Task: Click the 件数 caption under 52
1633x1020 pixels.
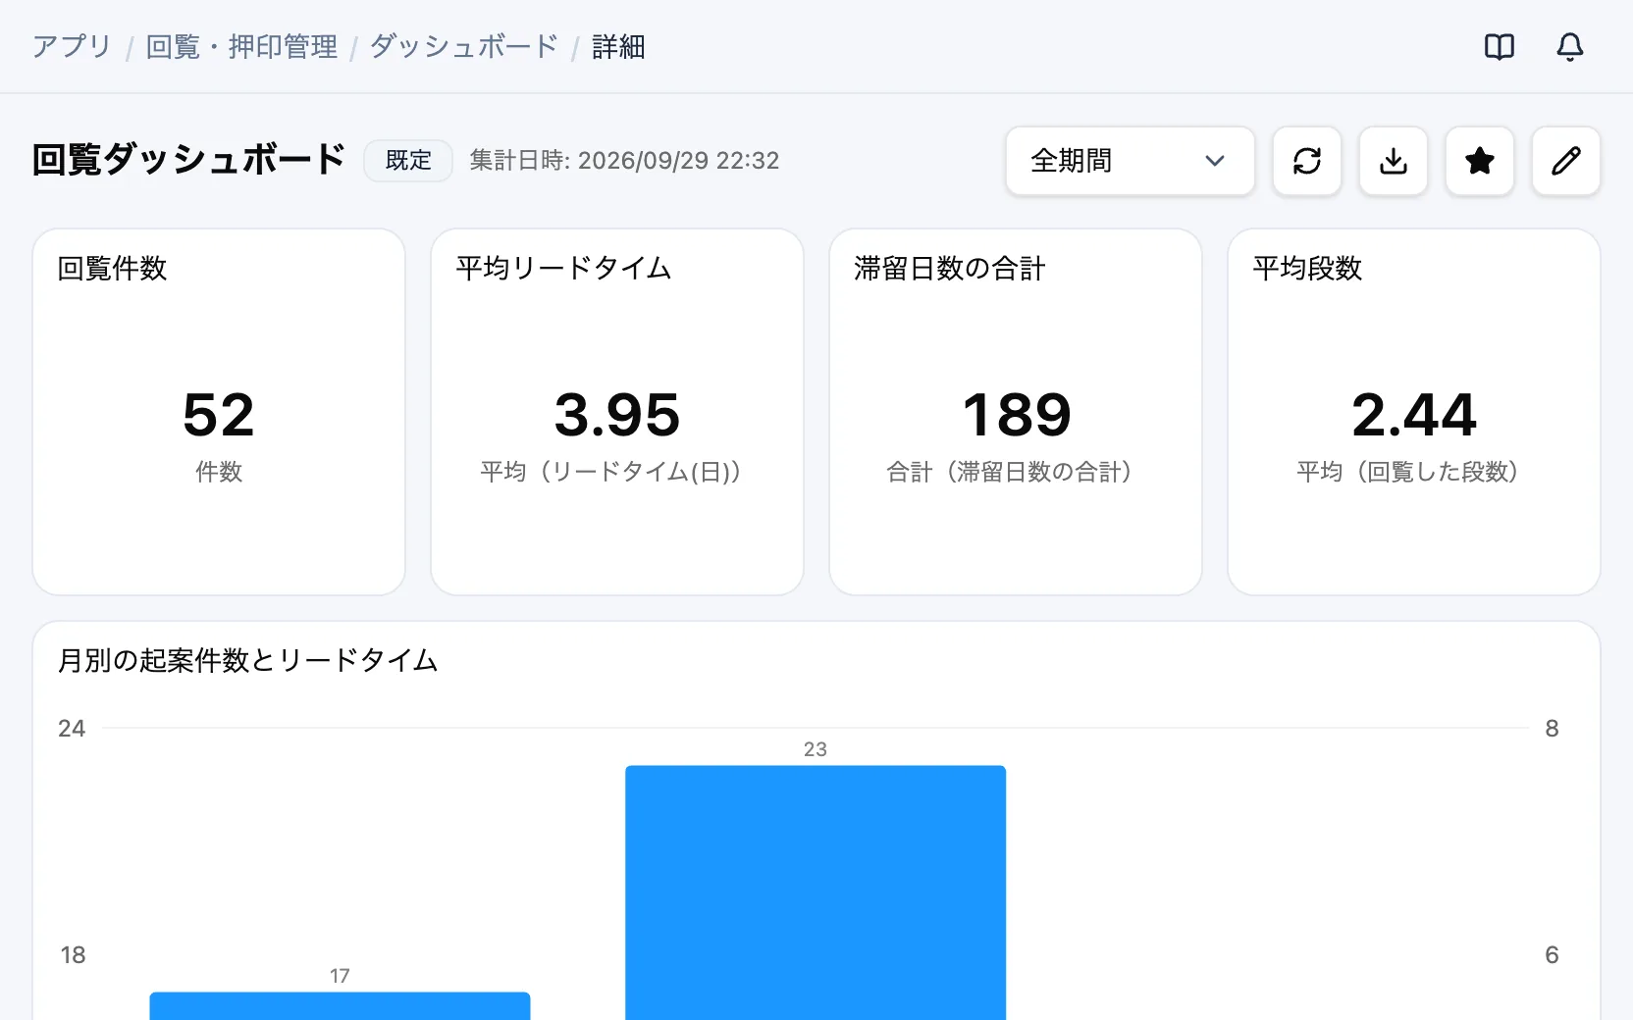Action: tap(219, 472)
